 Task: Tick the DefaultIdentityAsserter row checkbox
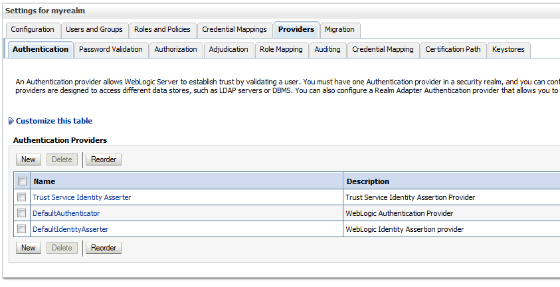(x=22, y=229)
